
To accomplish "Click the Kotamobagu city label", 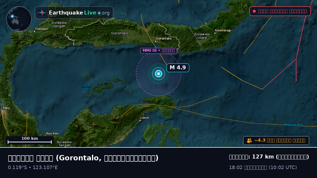I will [223, 31].
